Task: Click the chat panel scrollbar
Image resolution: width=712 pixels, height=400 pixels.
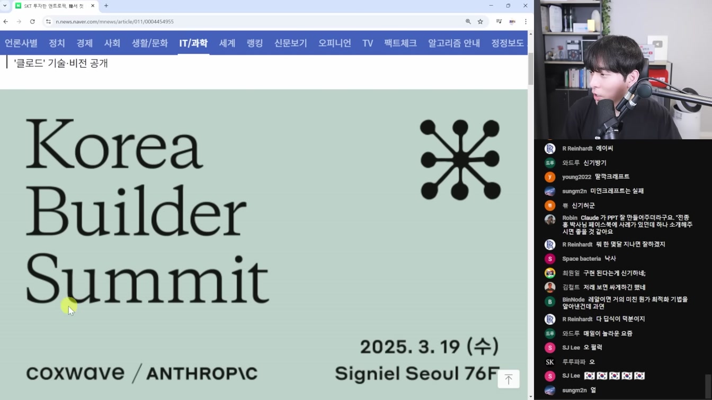Action: pos(708,386)
